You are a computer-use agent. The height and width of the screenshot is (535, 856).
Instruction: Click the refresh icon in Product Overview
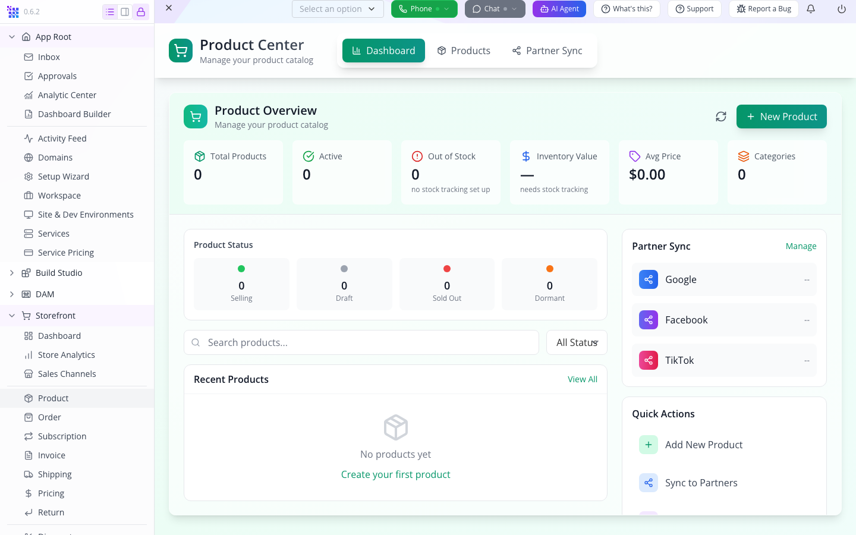point(721,117)
